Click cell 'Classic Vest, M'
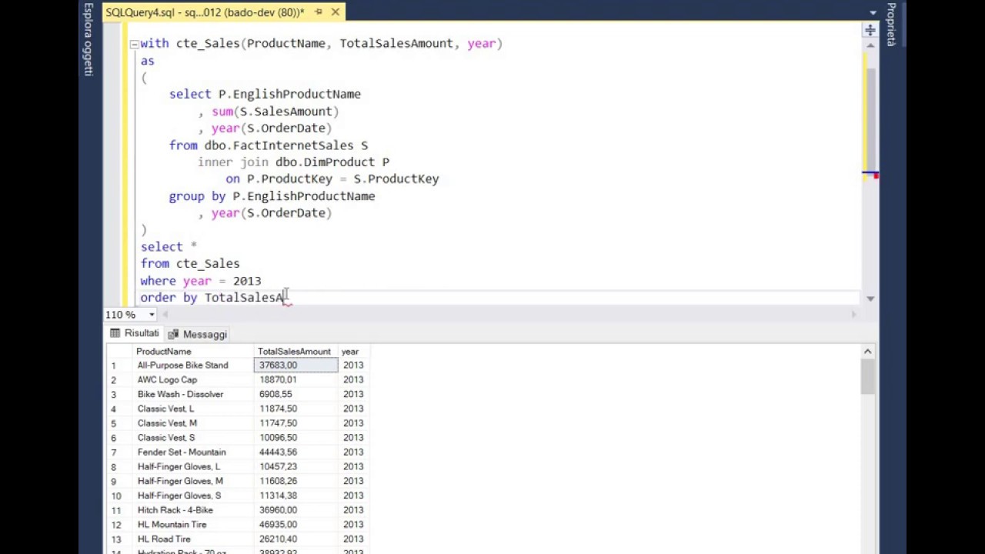The image size is (985, 554). [x=193, y=423]
